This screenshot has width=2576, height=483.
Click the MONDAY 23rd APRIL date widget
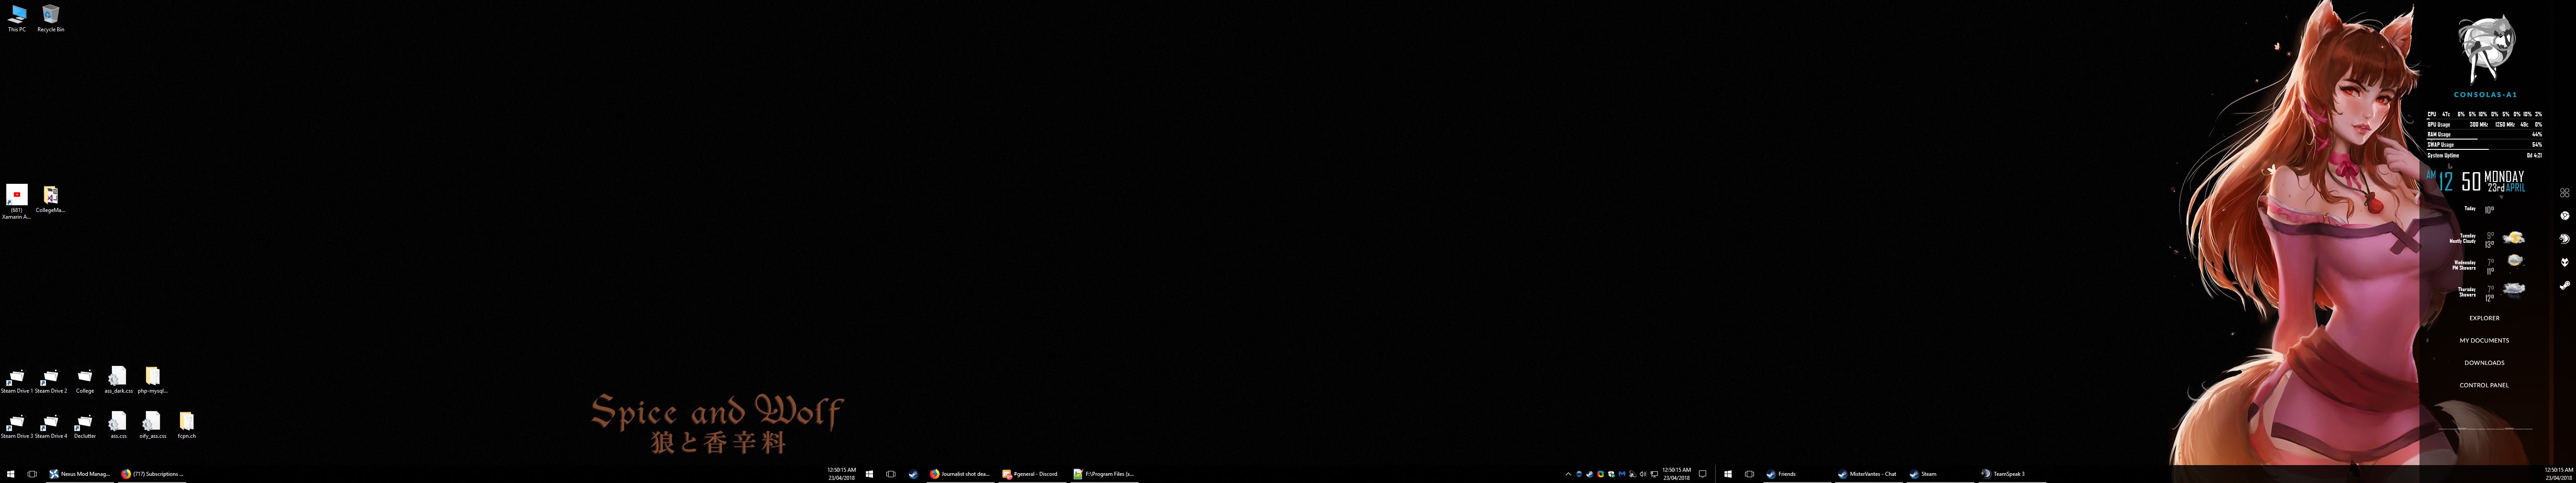2505,182
